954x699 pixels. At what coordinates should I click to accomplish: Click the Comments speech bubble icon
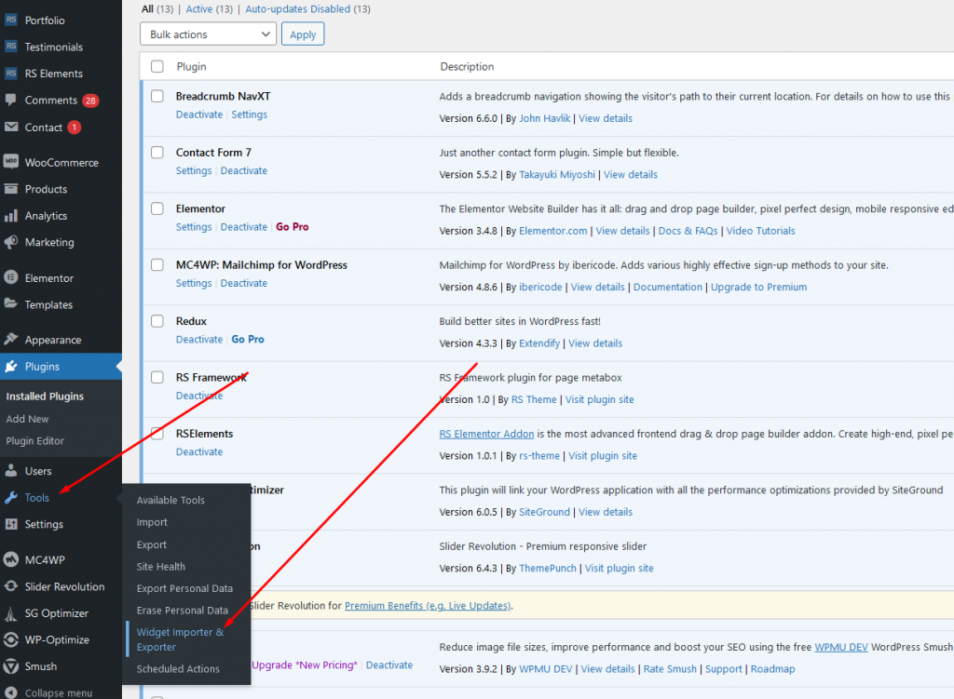[x=10, y=100]
